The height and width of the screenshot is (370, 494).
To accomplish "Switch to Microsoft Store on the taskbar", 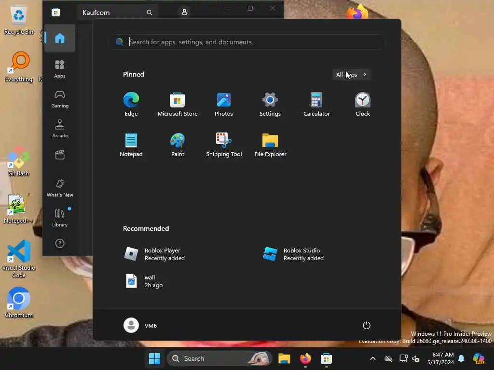I will [x=327, y=358].
